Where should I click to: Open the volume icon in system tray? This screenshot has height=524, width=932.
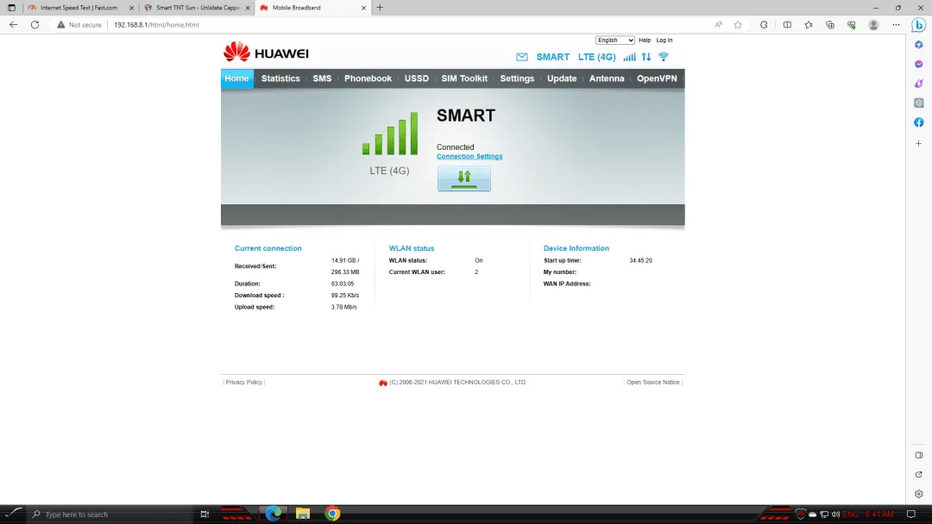[835, 514]
